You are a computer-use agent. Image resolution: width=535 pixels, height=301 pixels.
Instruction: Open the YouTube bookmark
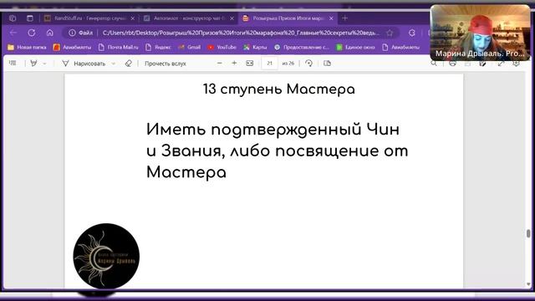click(222, 47)
